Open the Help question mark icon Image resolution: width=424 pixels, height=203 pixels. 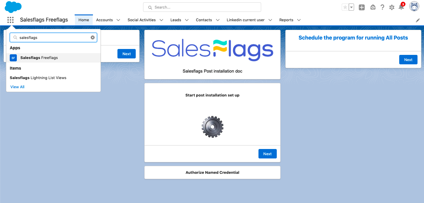[x=382, y=7]
